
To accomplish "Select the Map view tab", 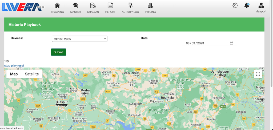I will (14, 74).
